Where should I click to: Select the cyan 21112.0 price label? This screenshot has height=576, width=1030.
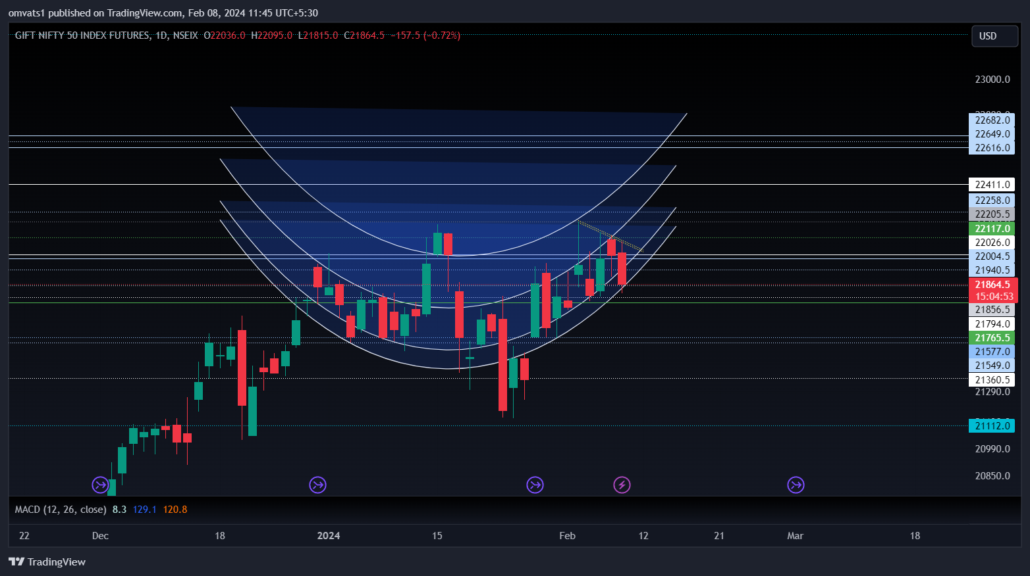(992, 426)
